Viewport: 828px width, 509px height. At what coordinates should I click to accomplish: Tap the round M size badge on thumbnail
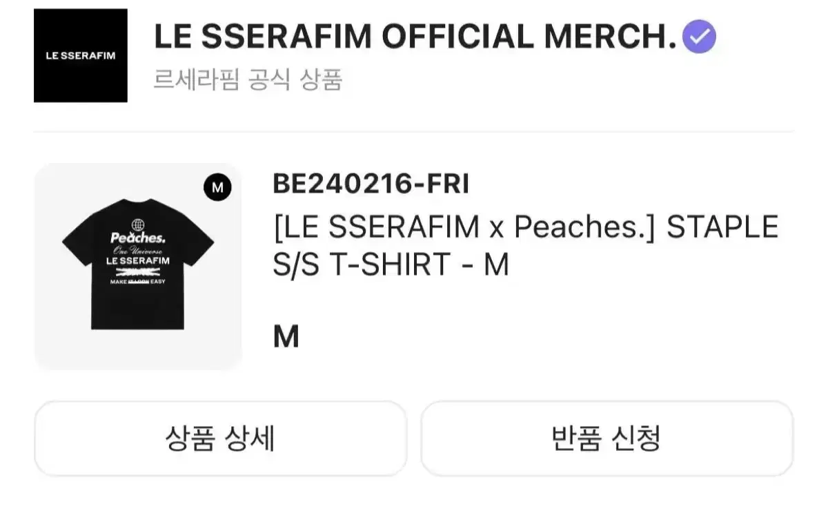point(217,187)
